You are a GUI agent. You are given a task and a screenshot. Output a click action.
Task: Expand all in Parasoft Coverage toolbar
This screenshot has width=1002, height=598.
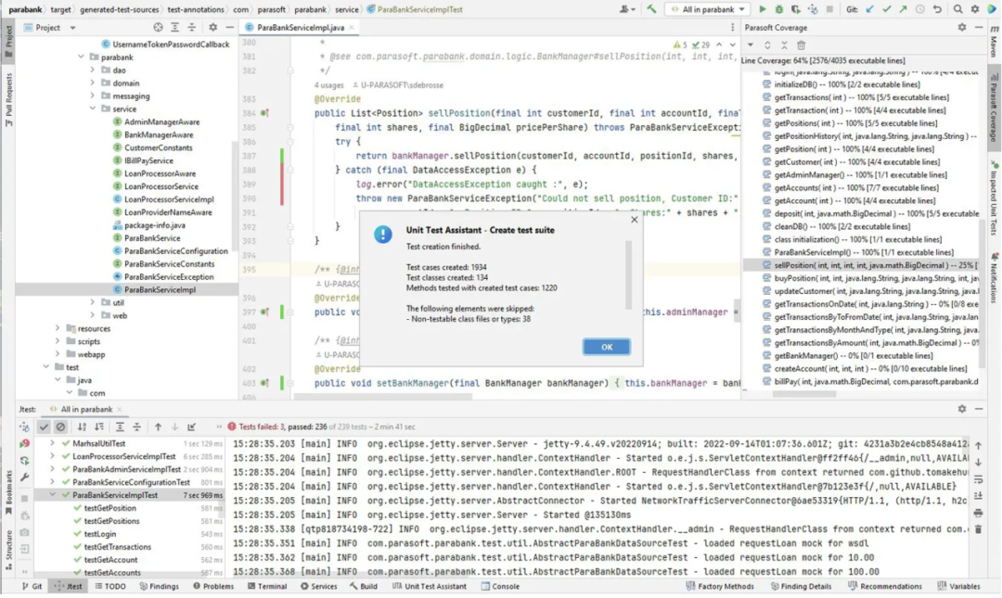pos(767,45)
